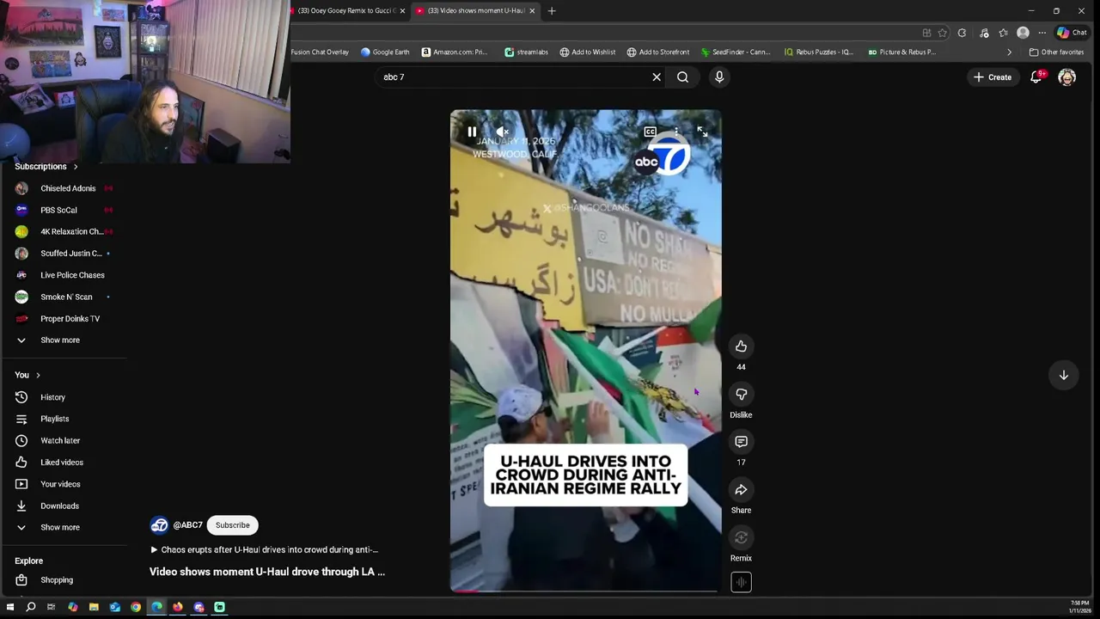
Task: Open PBS SoCal subscription
Action: (x=64, y=210)
